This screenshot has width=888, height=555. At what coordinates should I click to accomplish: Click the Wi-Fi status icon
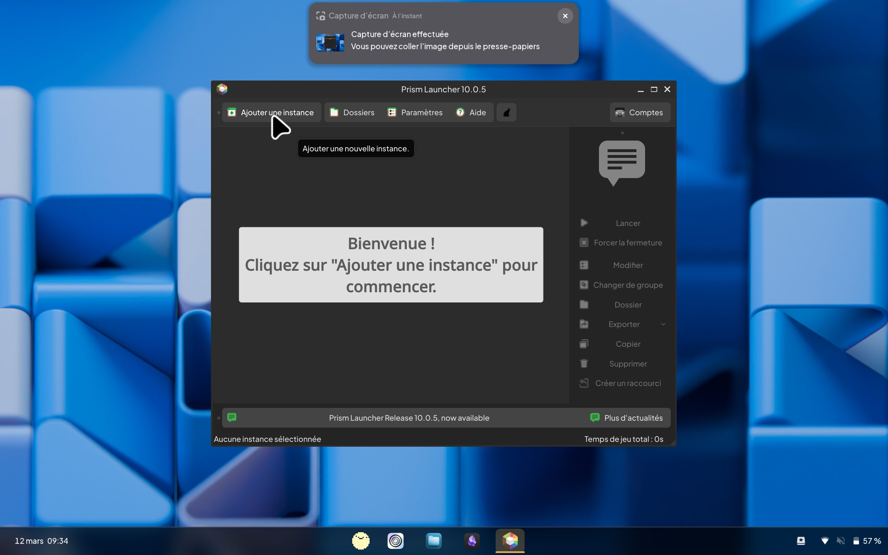824,541
